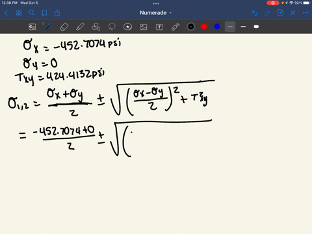This screenshot has height=234, width=312.
Task: Bookmark this page
Action: point(44,13)
